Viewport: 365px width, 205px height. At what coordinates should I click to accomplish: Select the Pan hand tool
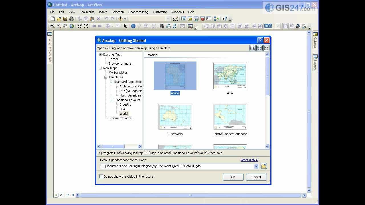[x=65, y=26]
